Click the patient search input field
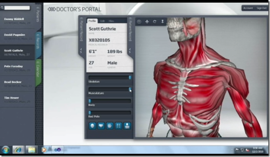270x157 pixels. (17, 8)
